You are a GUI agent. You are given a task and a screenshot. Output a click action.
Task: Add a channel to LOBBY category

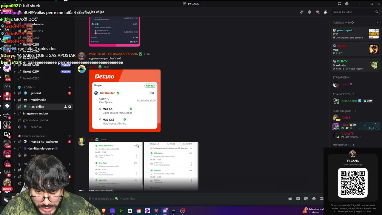point(70,87)
